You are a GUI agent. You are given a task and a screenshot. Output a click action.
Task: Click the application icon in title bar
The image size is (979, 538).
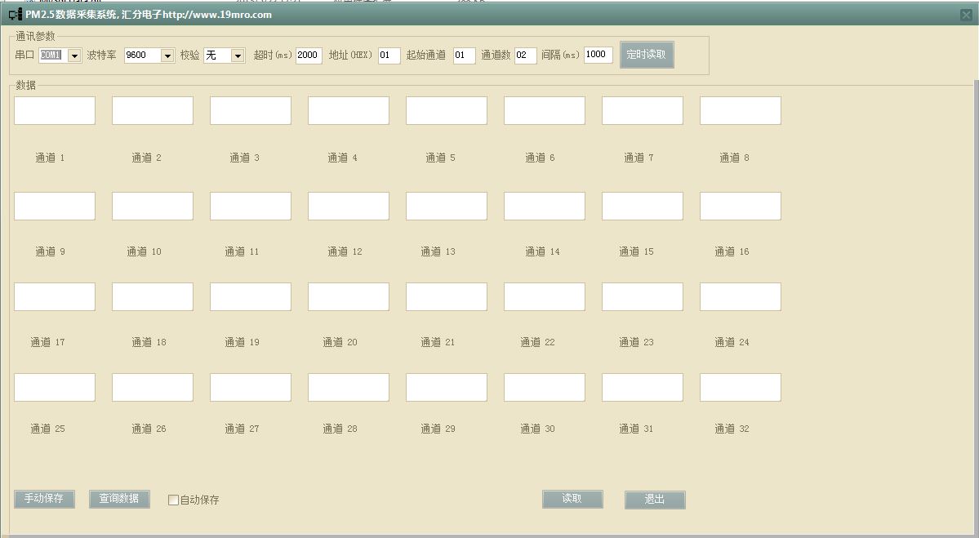(16, 15)
